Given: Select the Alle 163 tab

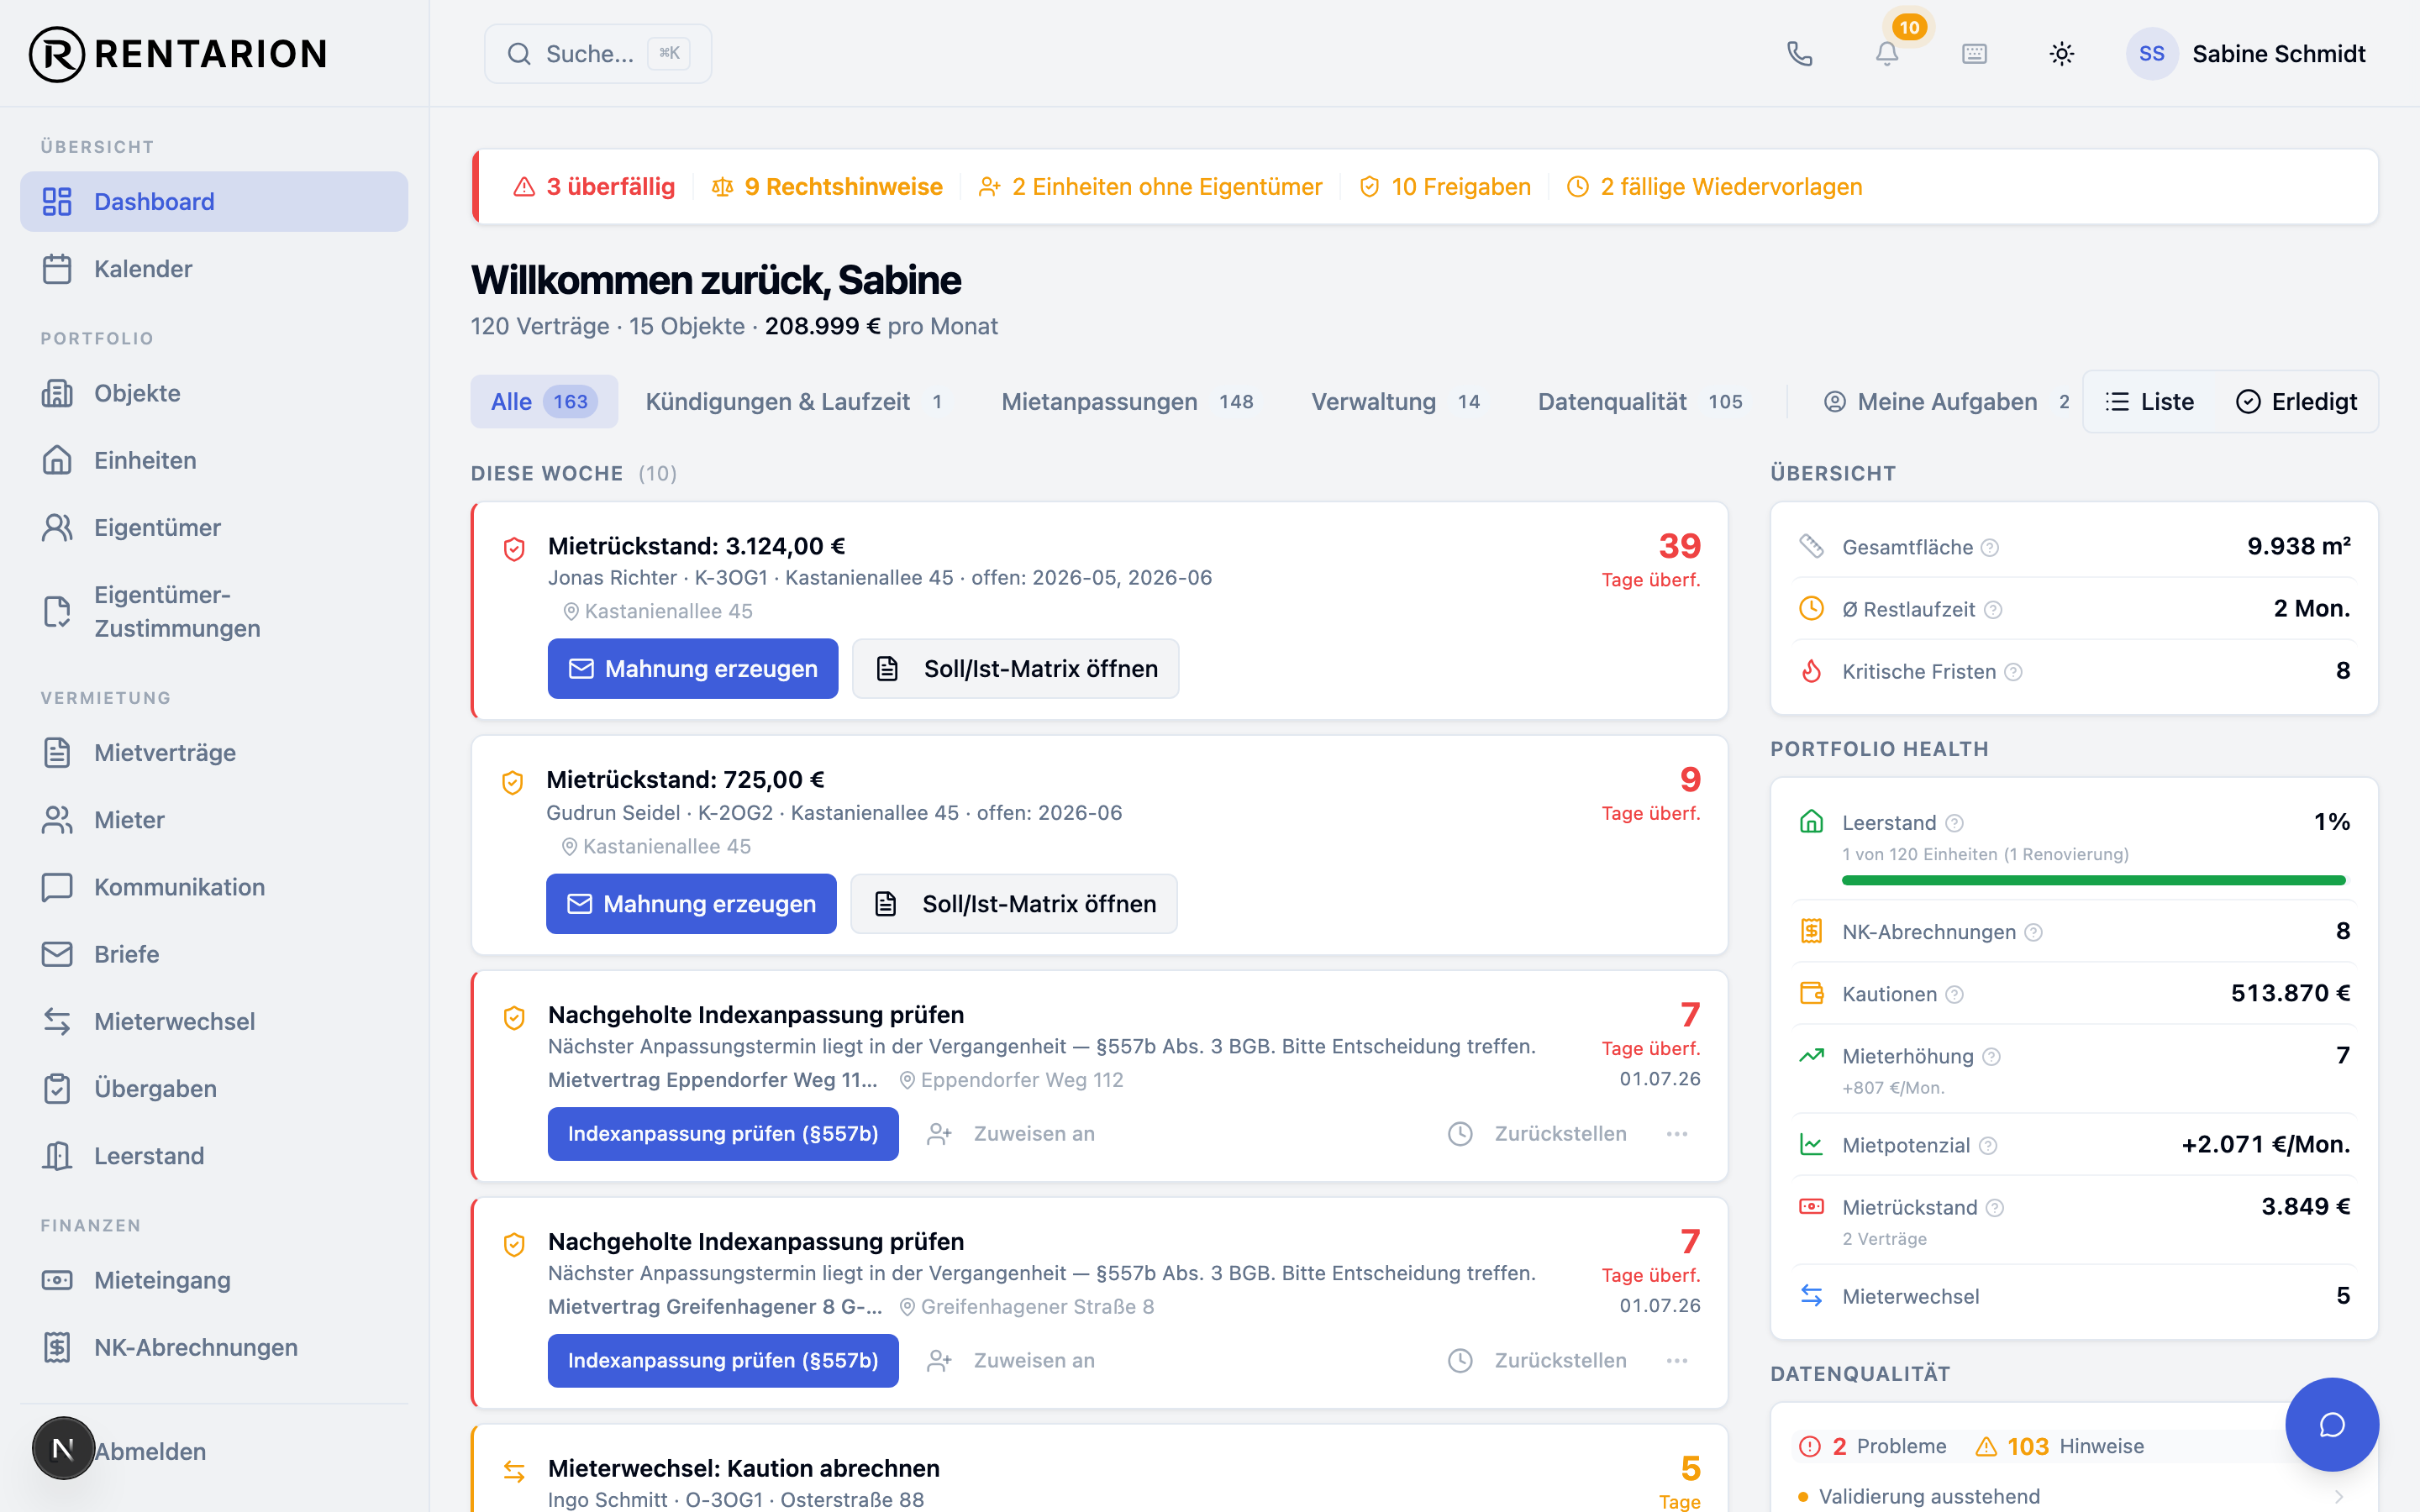Looking at the screenshot, I should (x=544, y=401).
